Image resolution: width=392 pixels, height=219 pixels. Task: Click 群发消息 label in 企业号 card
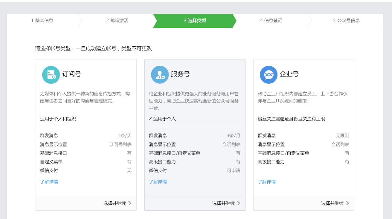(267, 135)
